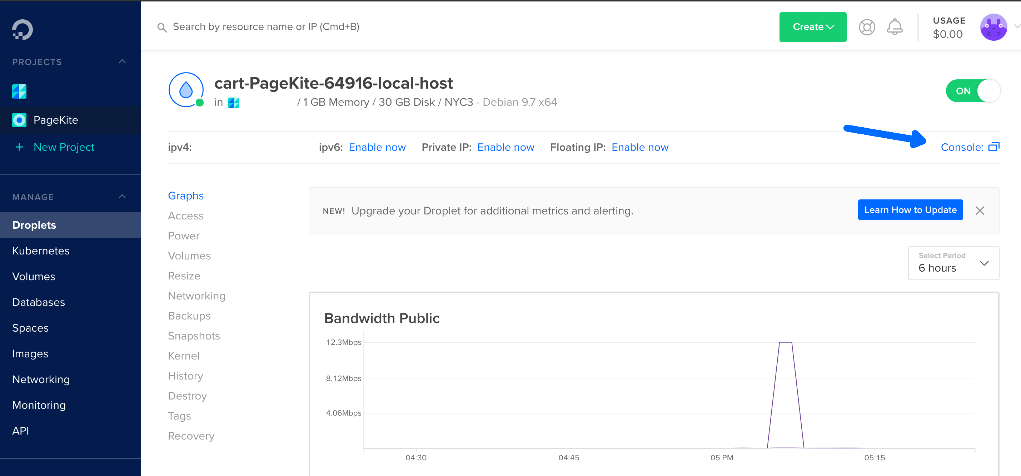This screenshot has width=1021, height=476.
Task: Open the droplet Volumes tab
Action: pos(189,256)
